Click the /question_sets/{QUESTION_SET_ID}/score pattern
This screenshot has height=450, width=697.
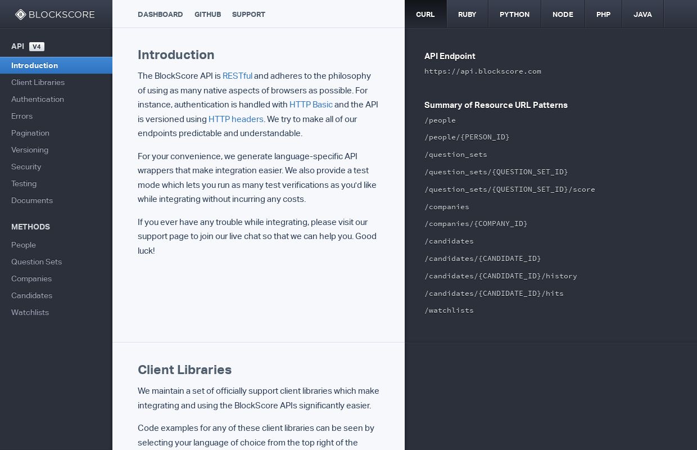click(510, 190)
